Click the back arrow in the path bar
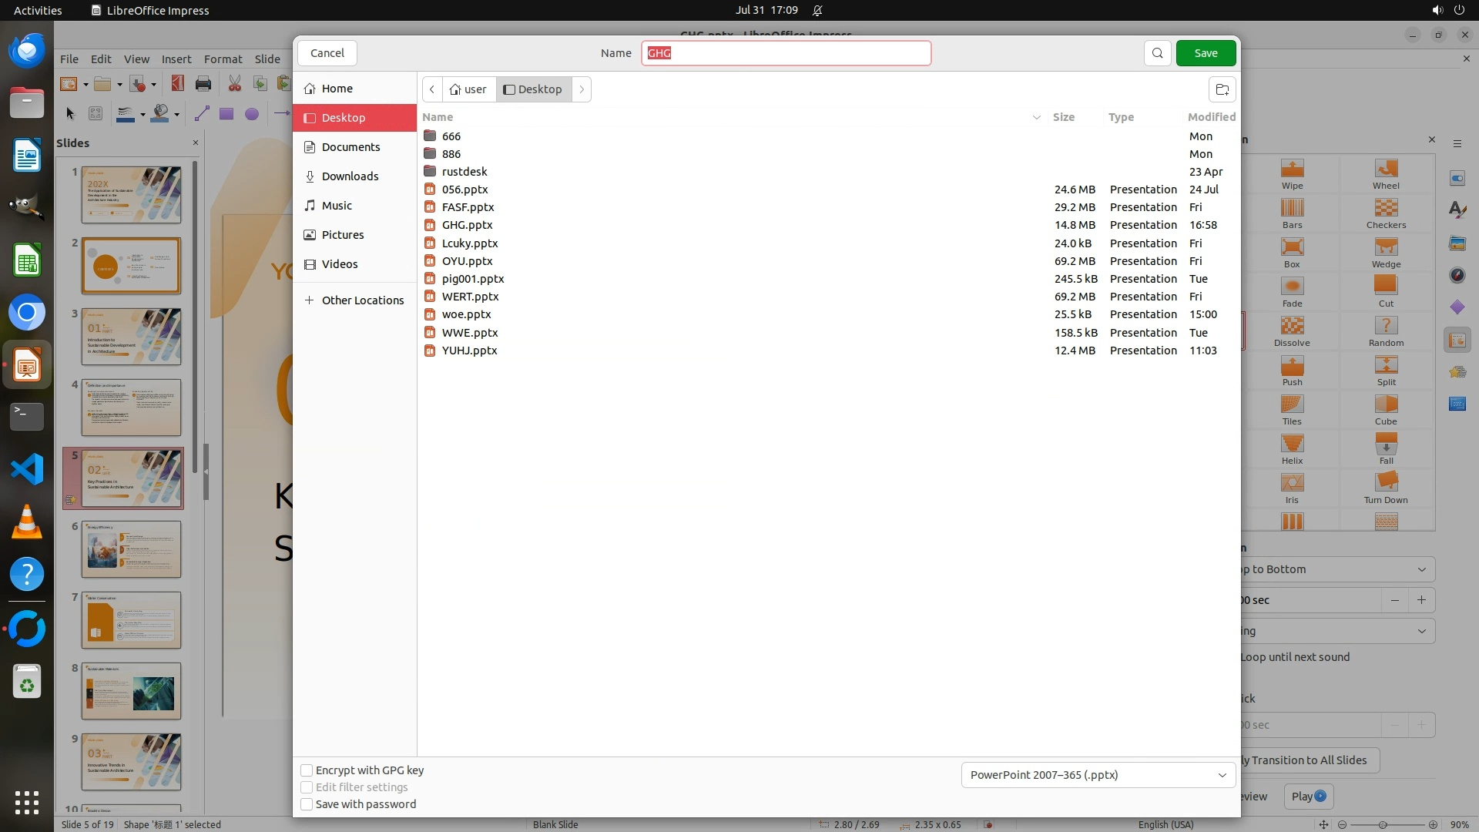 (432, 89)
